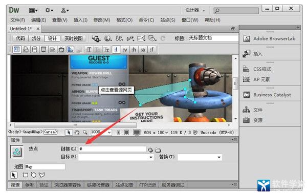Open the 插入(I) menu
Image resolution: width=307 pixels, height=193 pixels.
[x=80, y=20]
